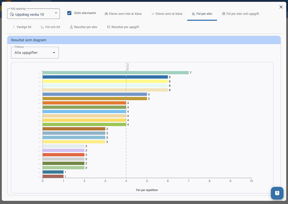Click the list icon for Resultat per uppgift
The width and height of the screenshot is (288, 204).
(109, 27)
